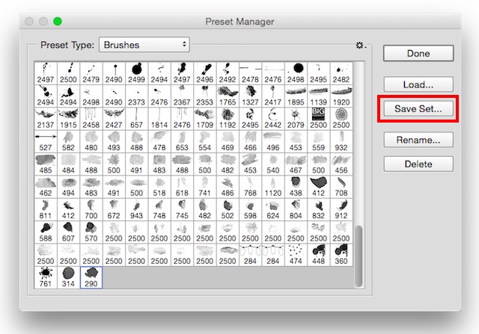Click the Rename... button
This screenshot has width=479, height=334.
[x=418, y=139]
